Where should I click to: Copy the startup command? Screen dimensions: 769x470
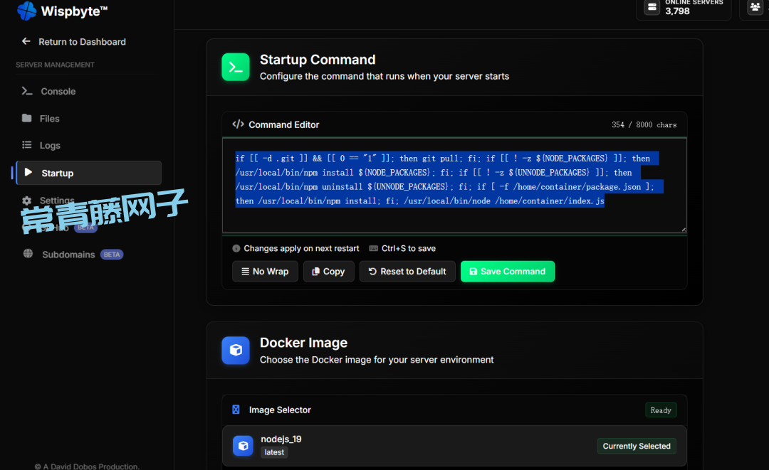328,272
